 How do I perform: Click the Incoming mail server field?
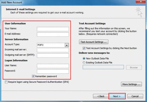(53, 50)
